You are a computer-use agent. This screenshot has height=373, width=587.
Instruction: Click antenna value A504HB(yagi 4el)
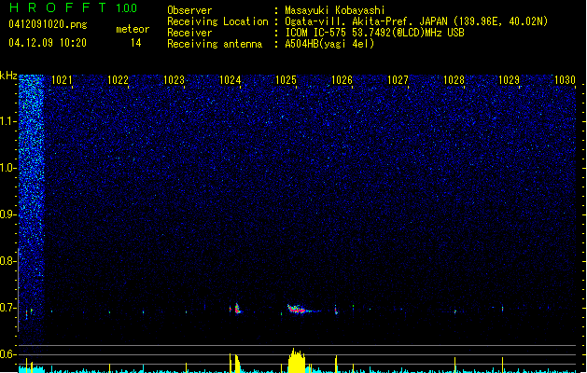coord(329,44)
